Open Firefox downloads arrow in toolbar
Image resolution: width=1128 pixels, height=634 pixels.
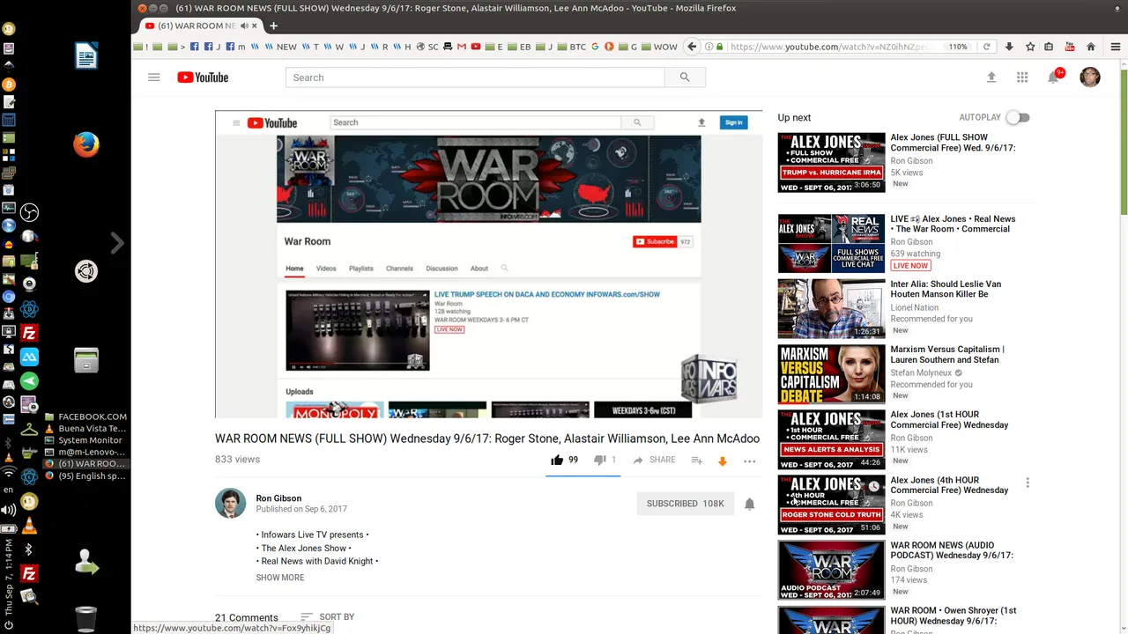tap(1009, 47)
